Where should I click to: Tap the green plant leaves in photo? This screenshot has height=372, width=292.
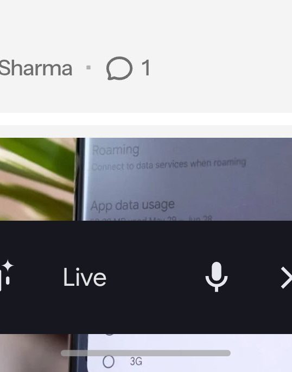tap(37, 179)
